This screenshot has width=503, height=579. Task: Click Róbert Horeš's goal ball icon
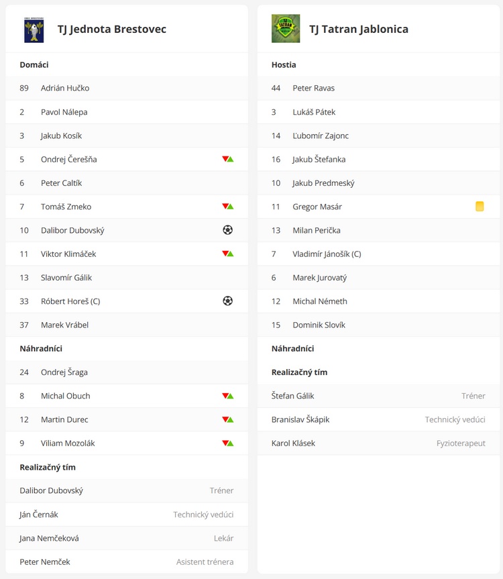(228, 301)
